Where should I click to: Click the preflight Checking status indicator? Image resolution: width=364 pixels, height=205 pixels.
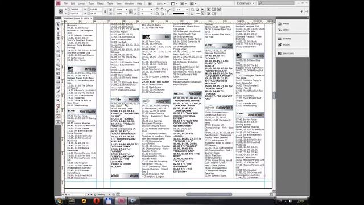pos(100,194)
